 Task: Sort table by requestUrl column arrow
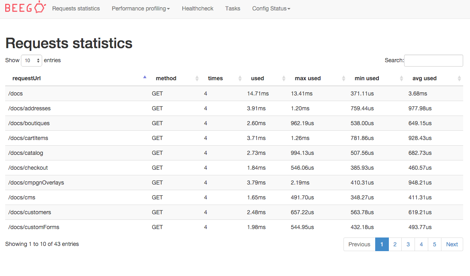coord(145,78)
